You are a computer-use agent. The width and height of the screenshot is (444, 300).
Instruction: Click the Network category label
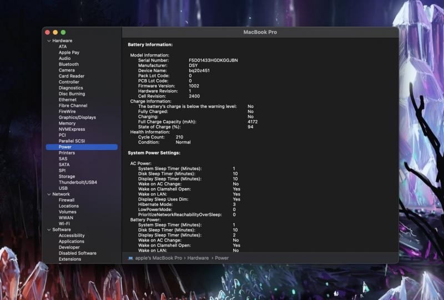pos(61,194)
